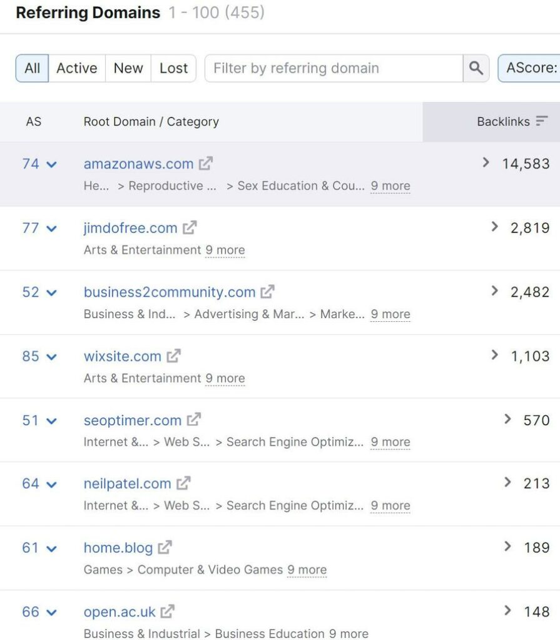Click the search magnifier icon
The image size is (560, 640).
pyautogui.click(x=476, y=67)
